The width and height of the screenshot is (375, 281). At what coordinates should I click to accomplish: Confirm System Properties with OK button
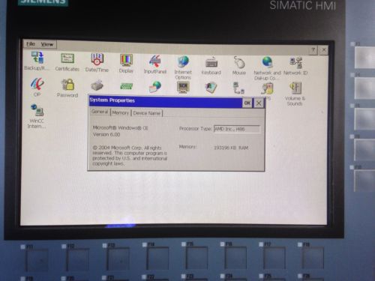click(x=247, y=103)
